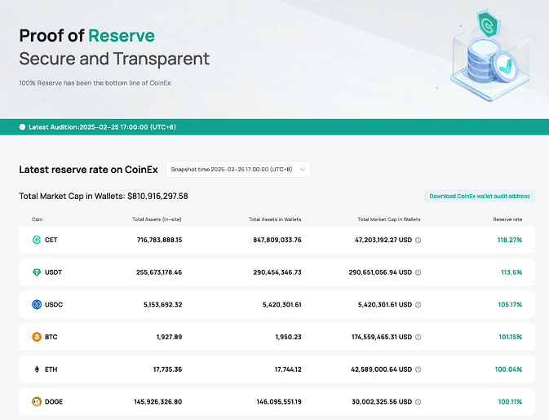Image resolution: width=549 pixels, height=420 pixels.
Task: Click the chevron arrow in Snapshot time selector
Action: click(303, 170)
